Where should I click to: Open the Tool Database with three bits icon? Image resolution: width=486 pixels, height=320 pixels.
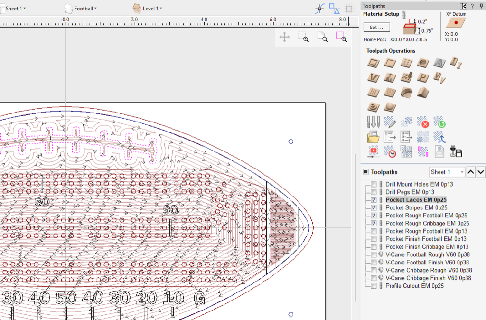(373, 122)
